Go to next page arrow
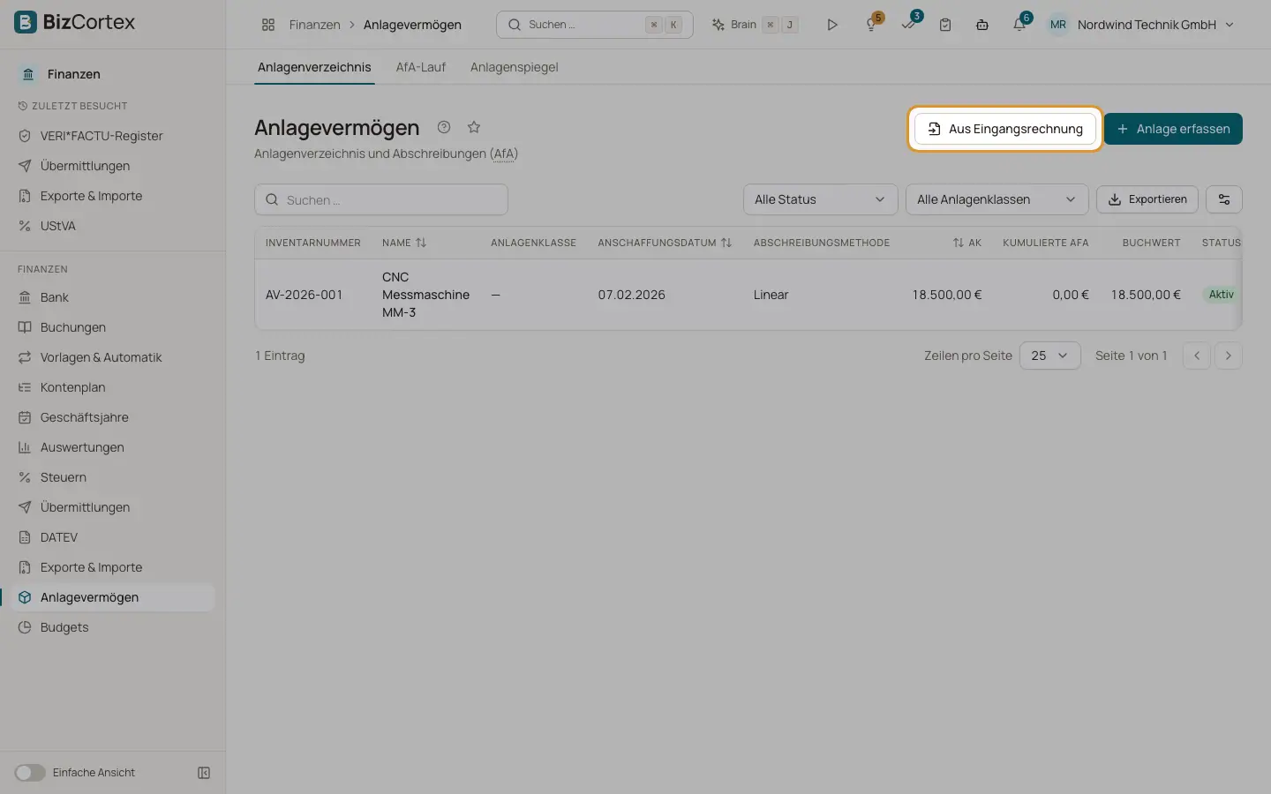Screen dimensions: 1271x794 point(1229,356)
